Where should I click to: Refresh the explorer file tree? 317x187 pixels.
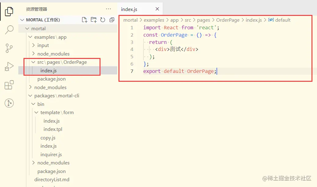tap(103, 20)
